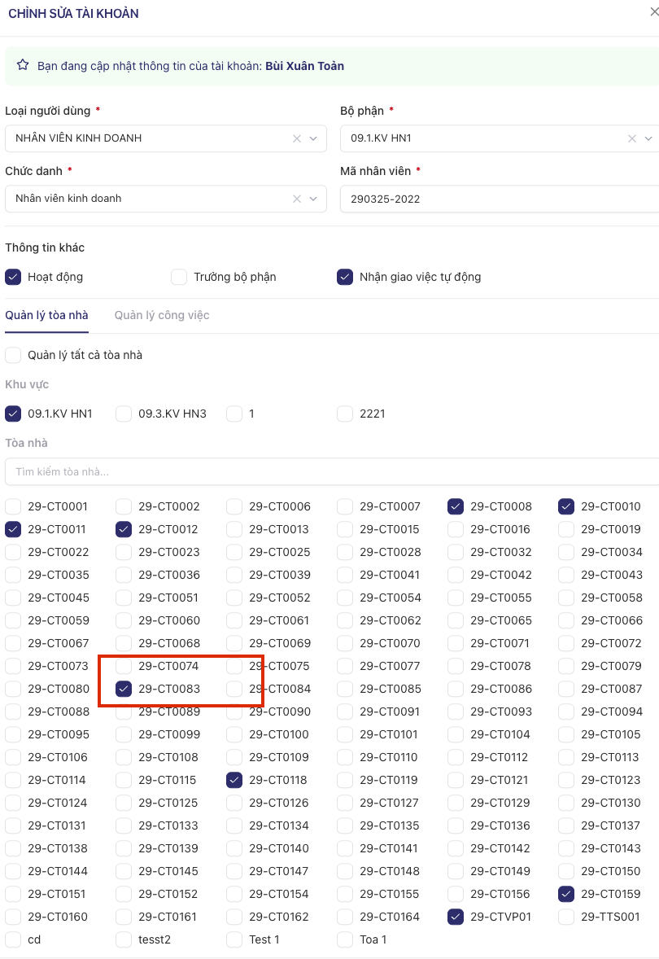Expand the Chức danh dropdown
659x959 pixels.
[313, 199]
